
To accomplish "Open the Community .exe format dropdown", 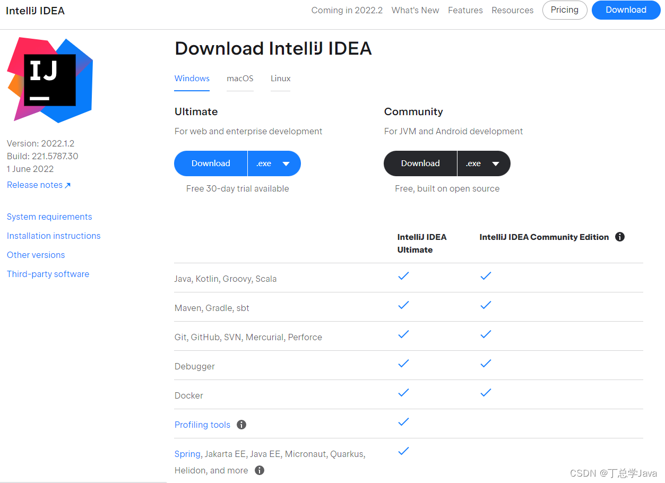I will point(483,163).
